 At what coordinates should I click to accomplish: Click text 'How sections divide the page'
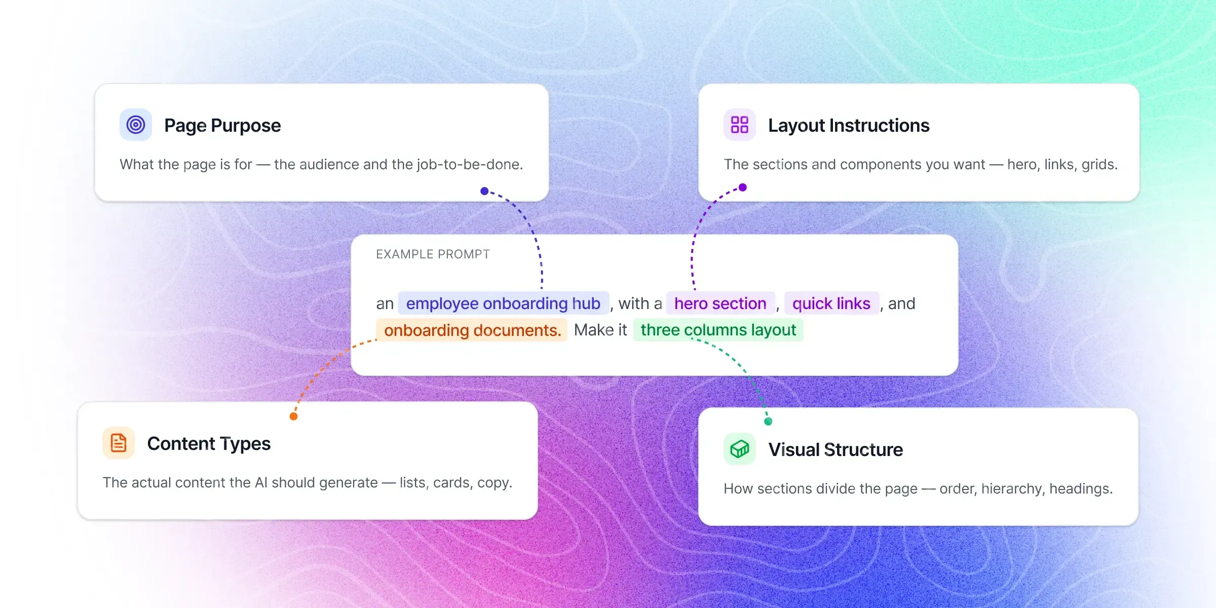pyautogui.click(x=820, y=488)
